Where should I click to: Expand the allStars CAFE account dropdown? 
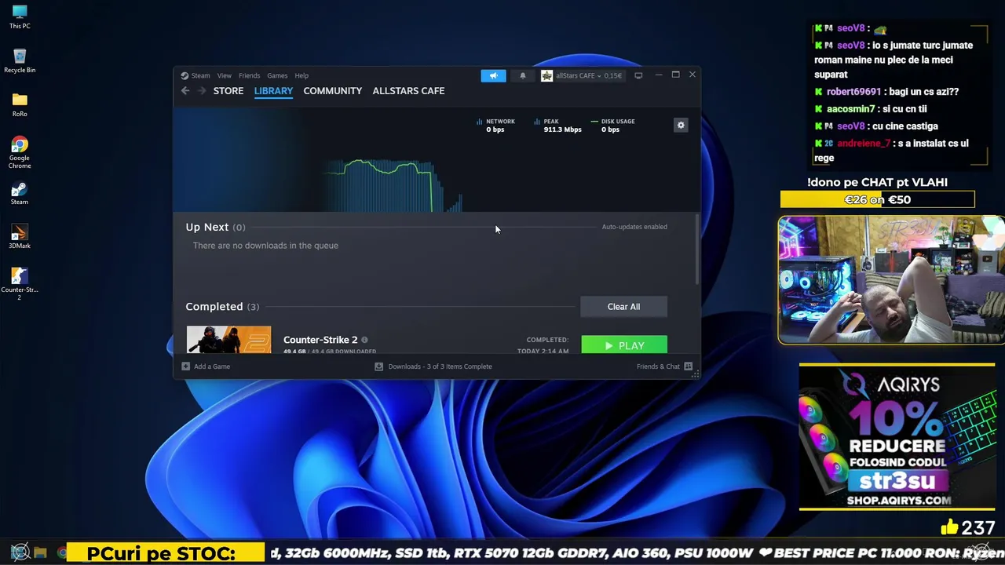(x=589, y=75)
